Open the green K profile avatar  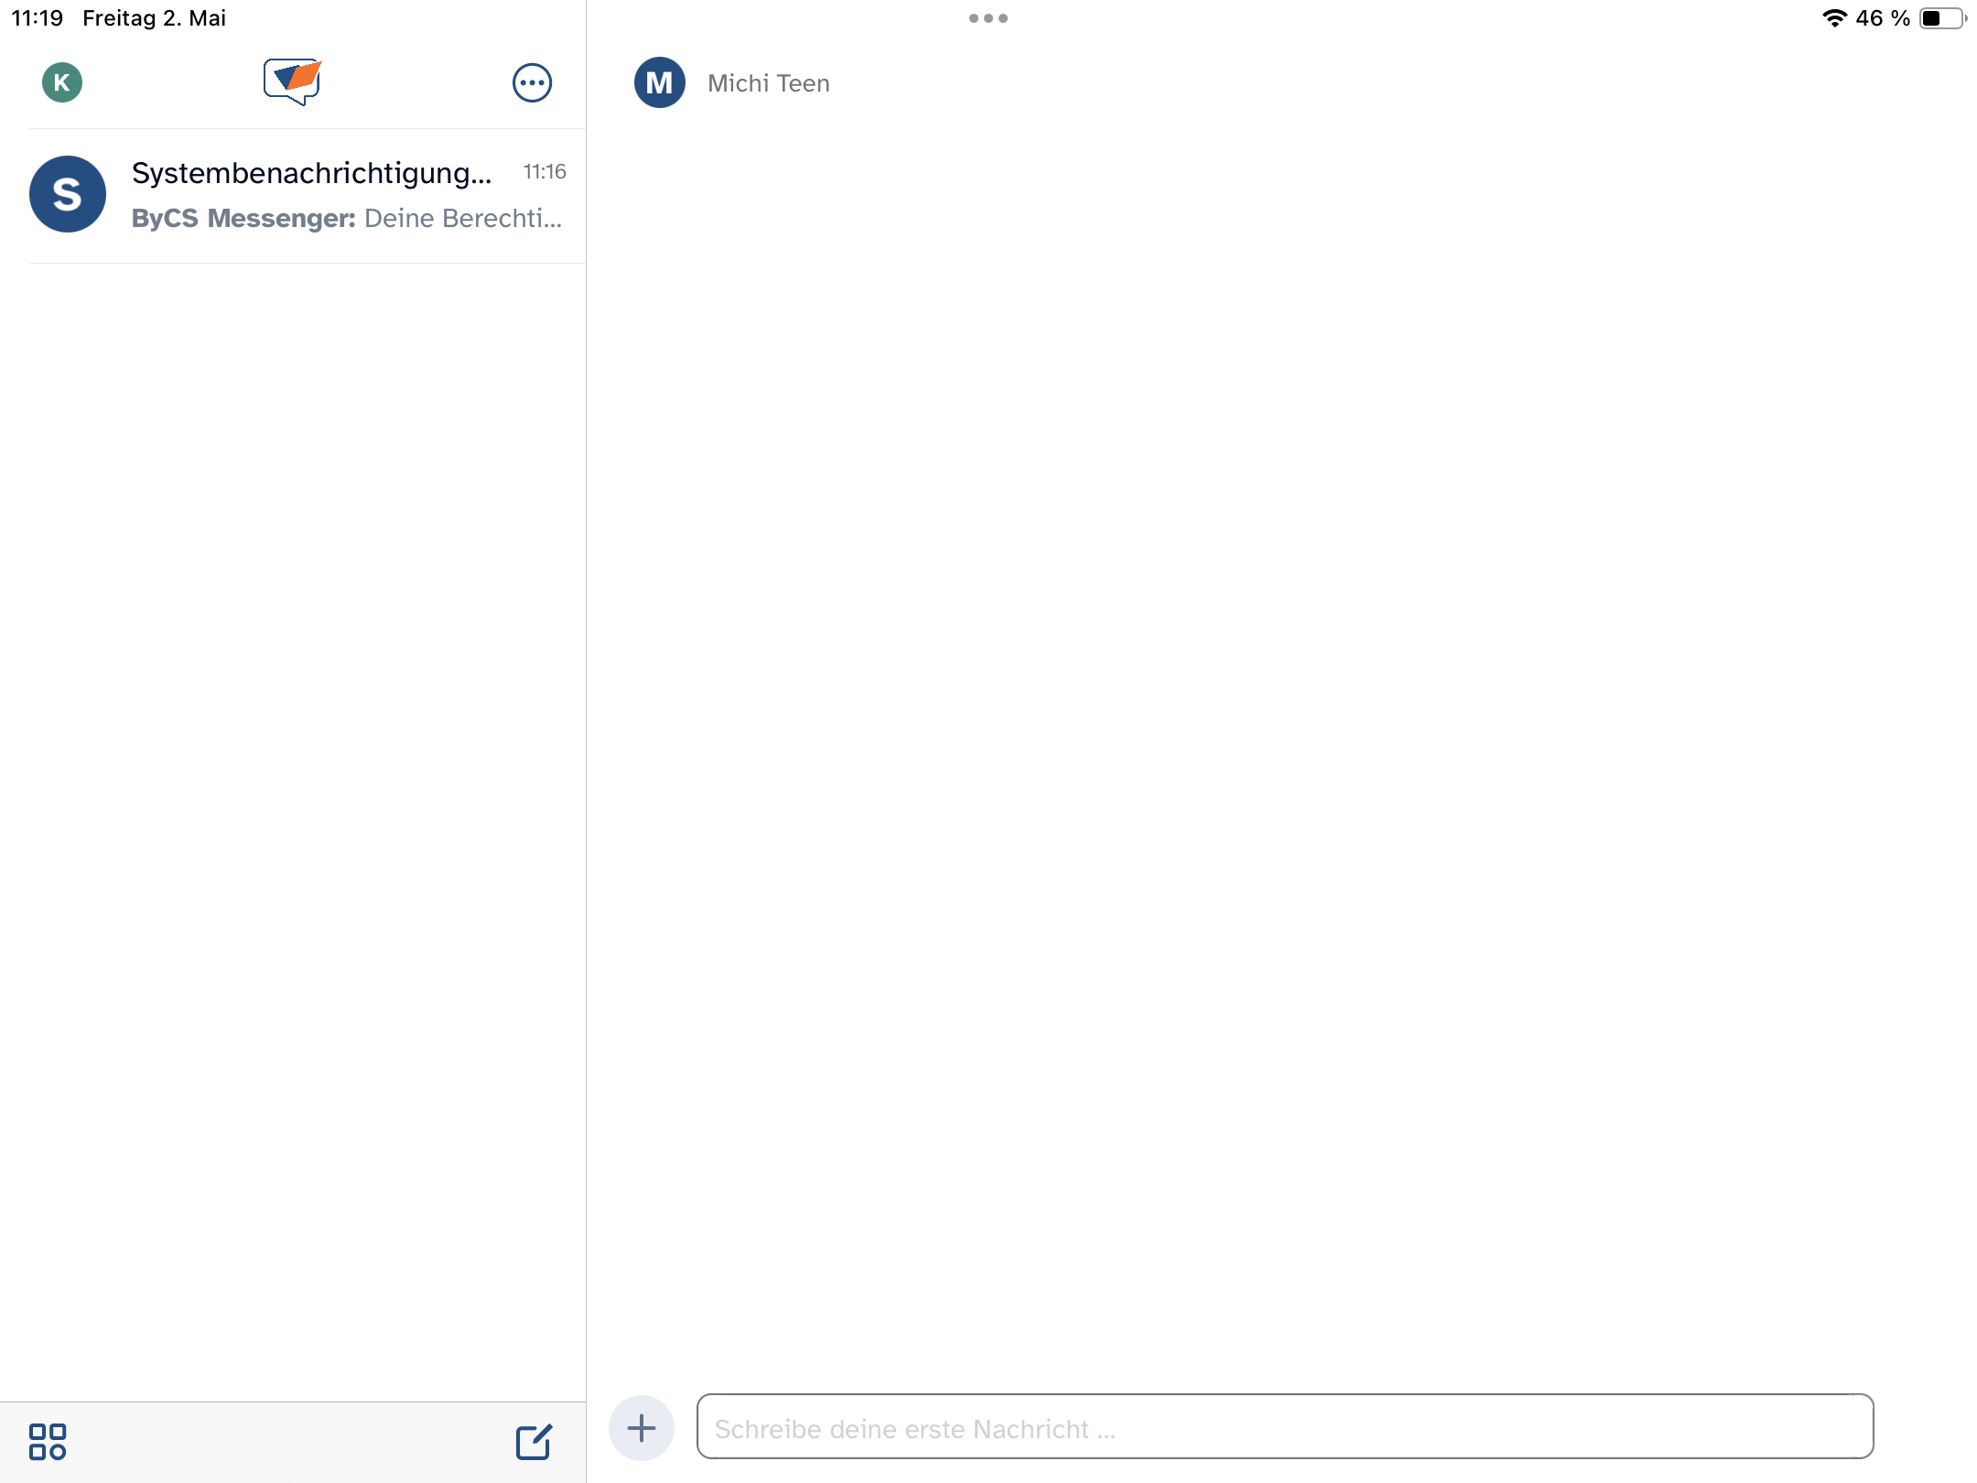[62, 82]
